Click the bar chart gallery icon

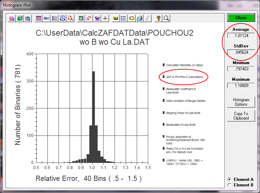pos(12,18)
